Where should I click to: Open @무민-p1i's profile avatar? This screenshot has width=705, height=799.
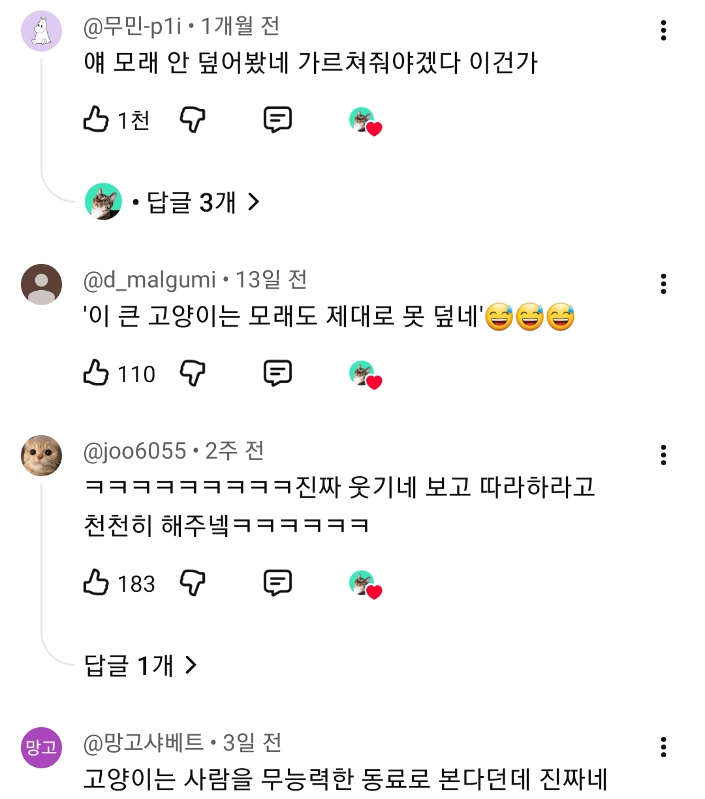(x=42, y=31)
